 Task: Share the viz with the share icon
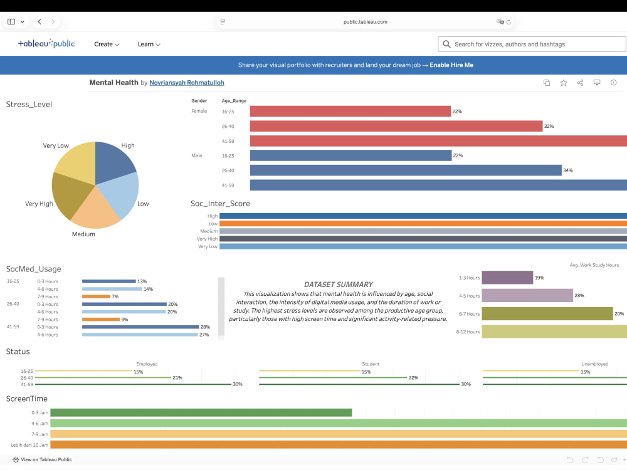point(580,83)
